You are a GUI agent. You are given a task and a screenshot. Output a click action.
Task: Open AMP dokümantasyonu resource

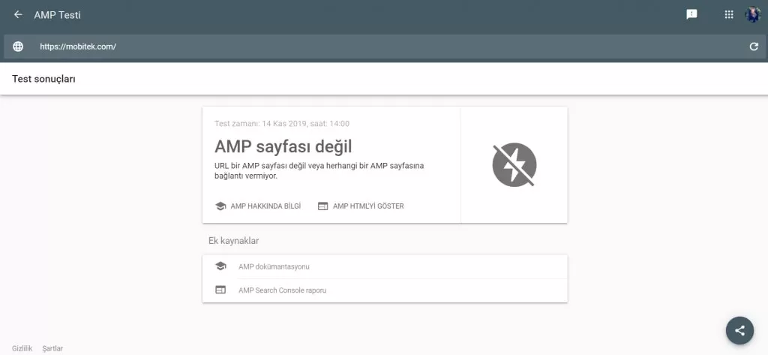385,266
